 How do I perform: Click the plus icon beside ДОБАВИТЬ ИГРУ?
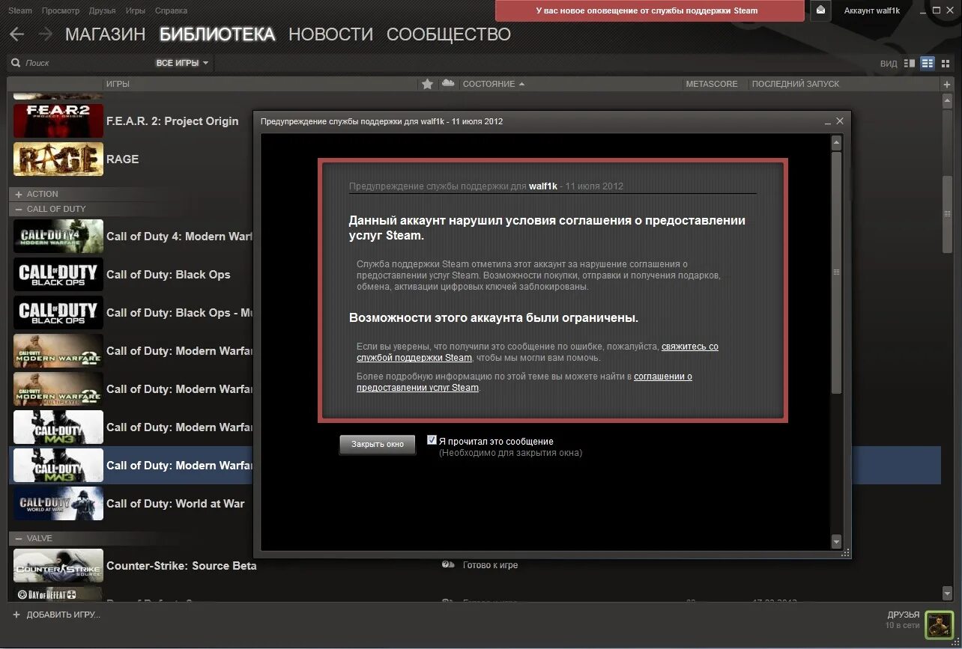pyautogui.click(x=16, y=615)
